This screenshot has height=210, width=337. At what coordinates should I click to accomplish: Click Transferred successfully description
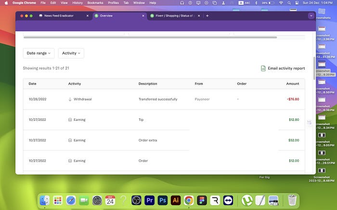[x=158, y=99]
